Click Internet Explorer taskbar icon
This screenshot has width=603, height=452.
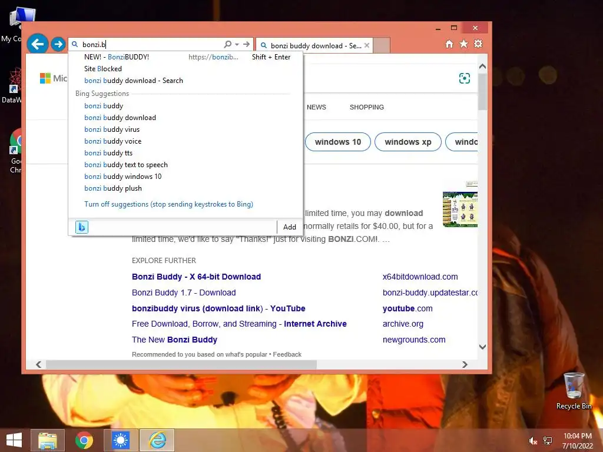pos(157,440)
